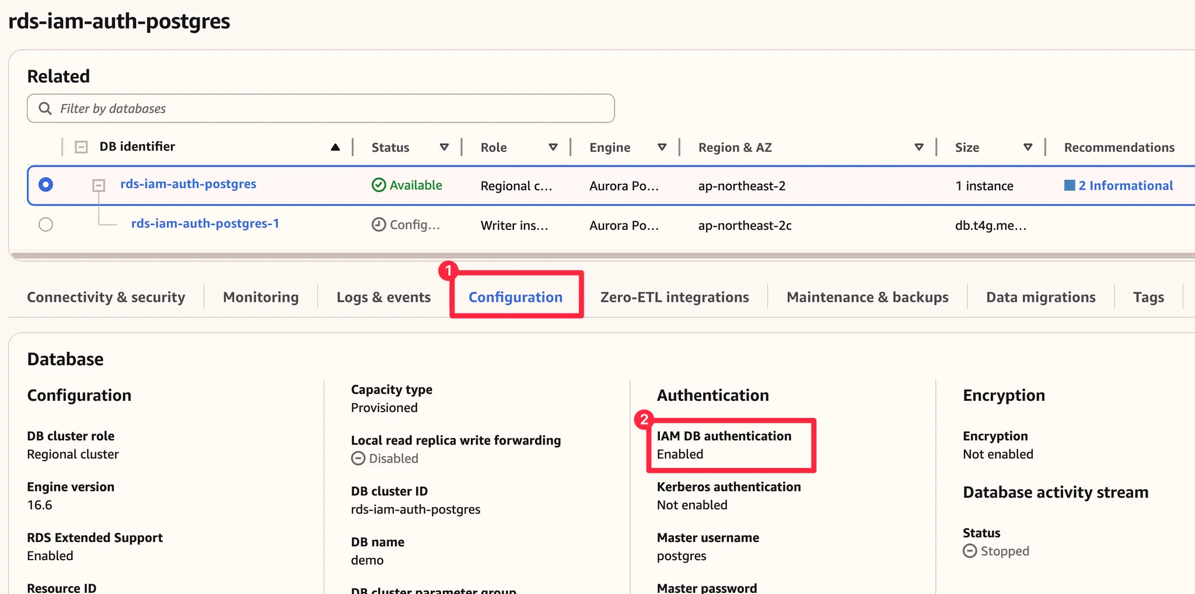Click the Master username postgres value

[682, 556]
